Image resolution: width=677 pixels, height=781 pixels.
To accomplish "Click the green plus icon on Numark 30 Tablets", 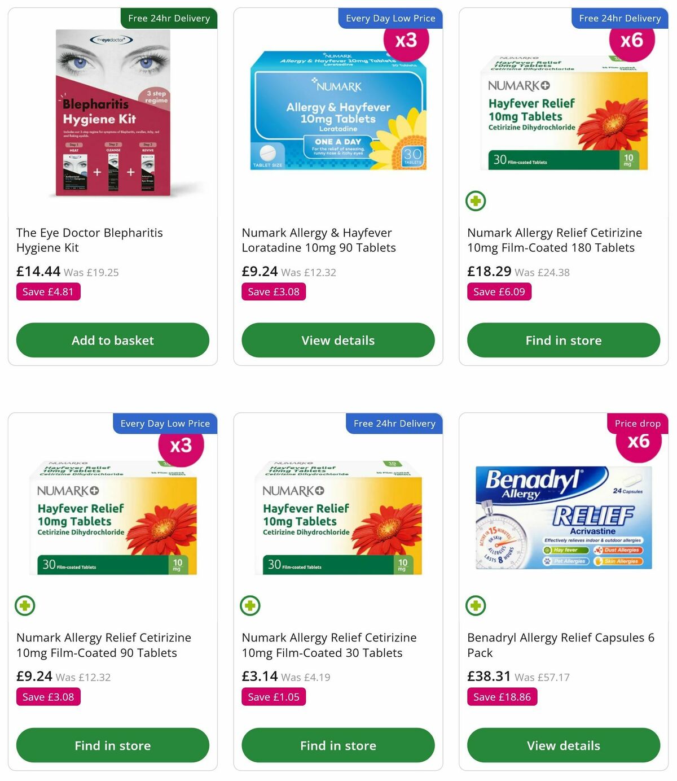I will (250, 605).
